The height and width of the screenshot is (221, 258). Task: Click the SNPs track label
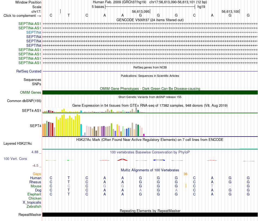click(37, 84)
